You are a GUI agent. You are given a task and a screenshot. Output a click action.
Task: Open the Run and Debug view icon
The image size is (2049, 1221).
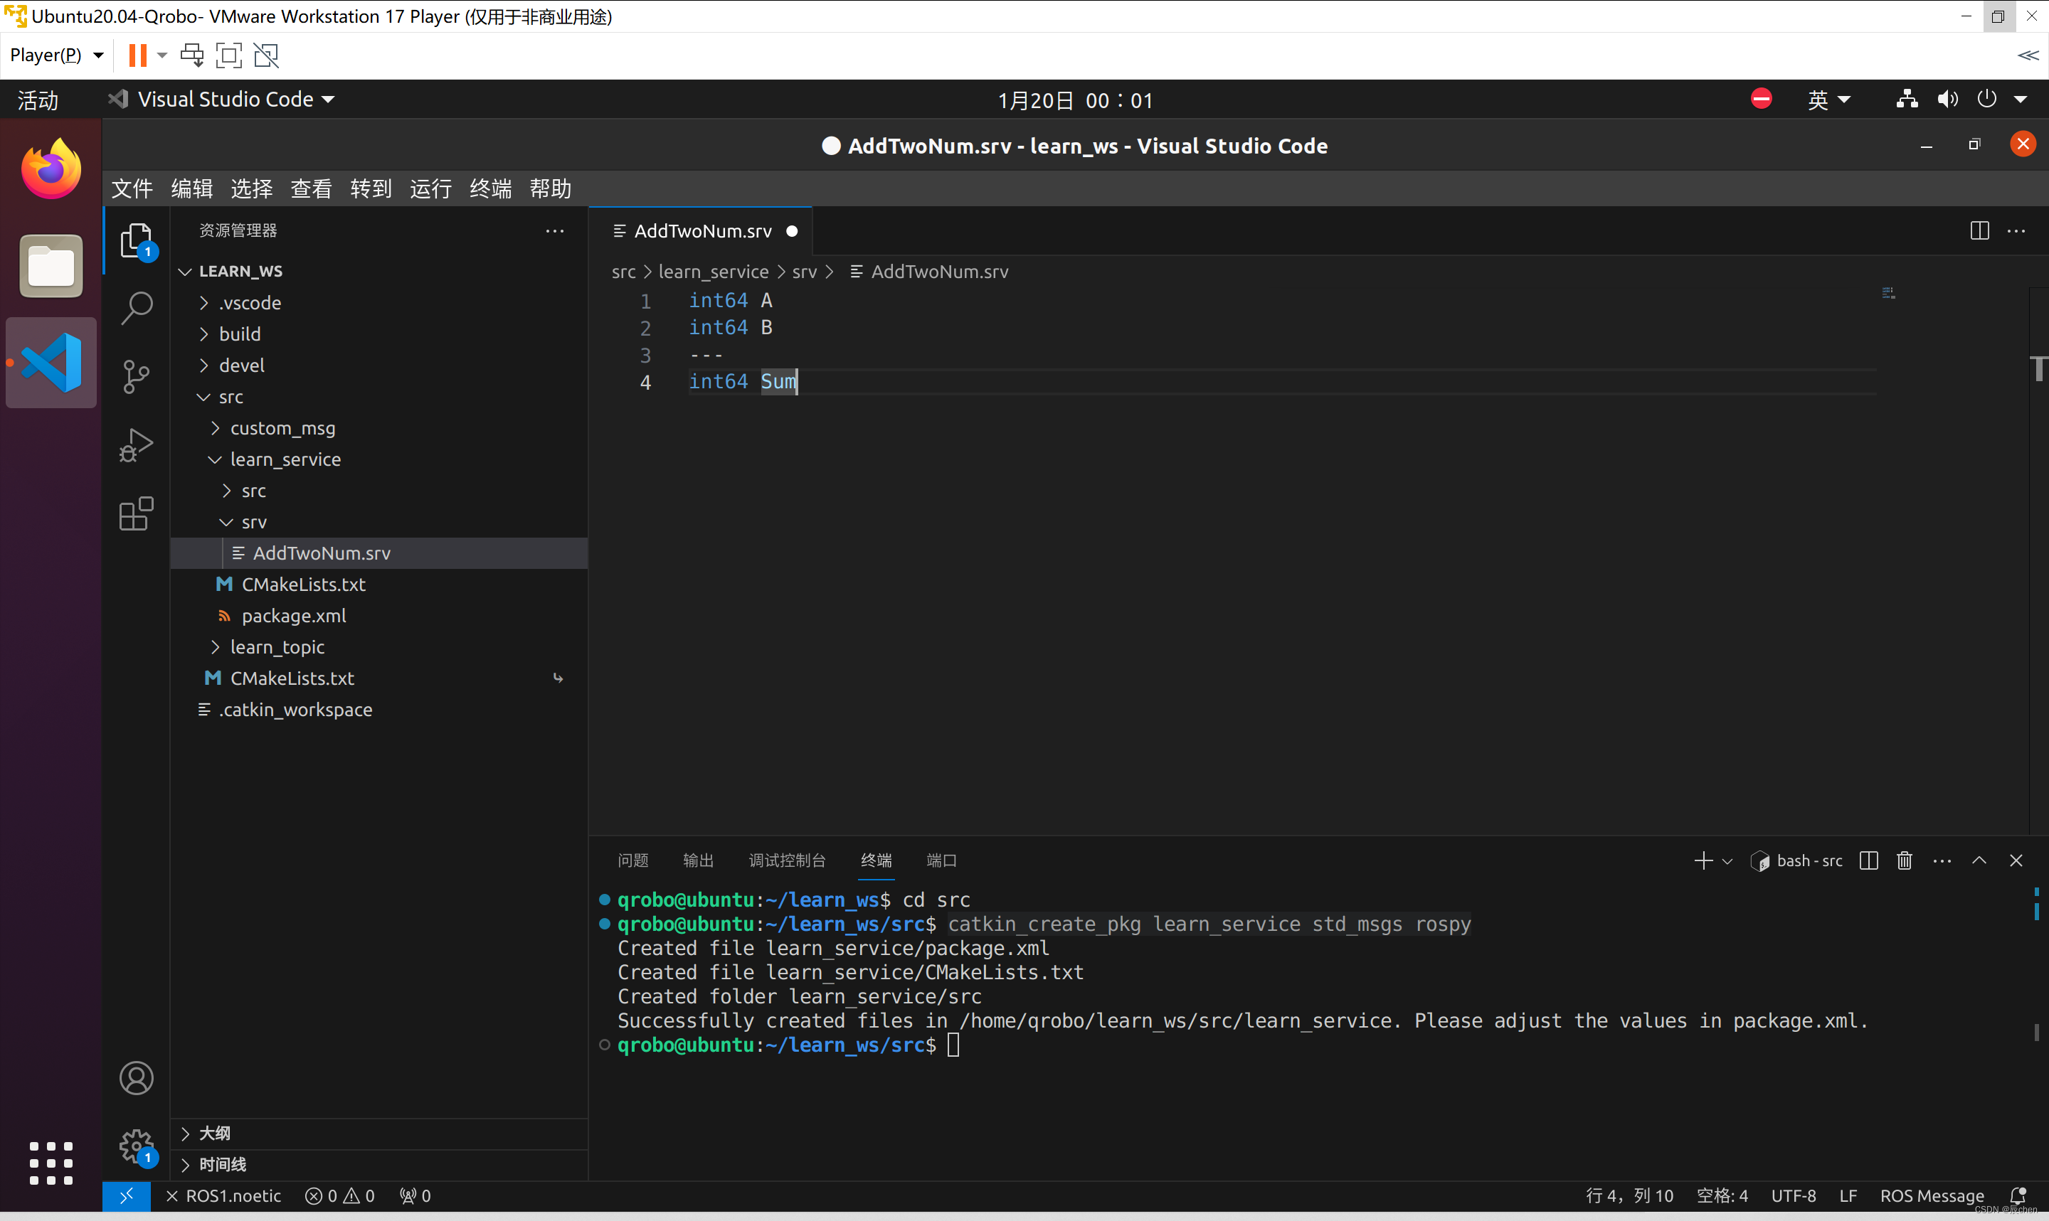tap(137, 445)
